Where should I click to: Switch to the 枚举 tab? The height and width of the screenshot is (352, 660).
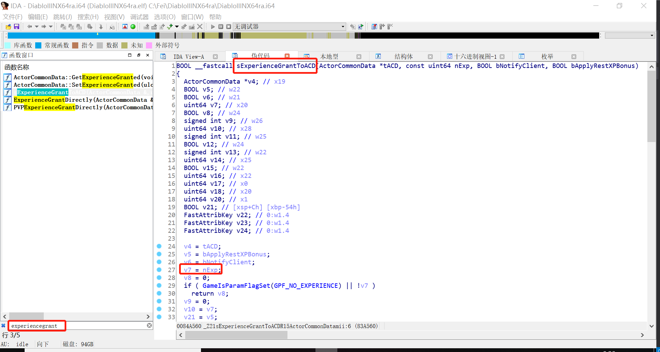(547, 57)
